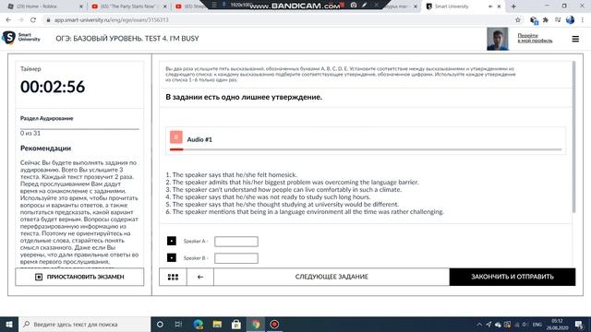Viewport: 591px width, 332px height.
Task: Open the notification center icon
Action: 579,325
